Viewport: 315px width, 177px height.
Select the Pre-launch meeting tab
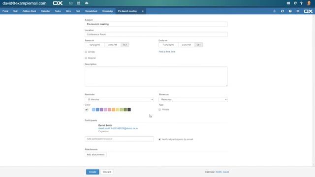pos(127,11)
